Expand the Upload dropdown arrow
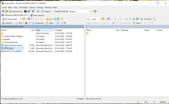This screenshot has width=169, height=104. point(13,23)
